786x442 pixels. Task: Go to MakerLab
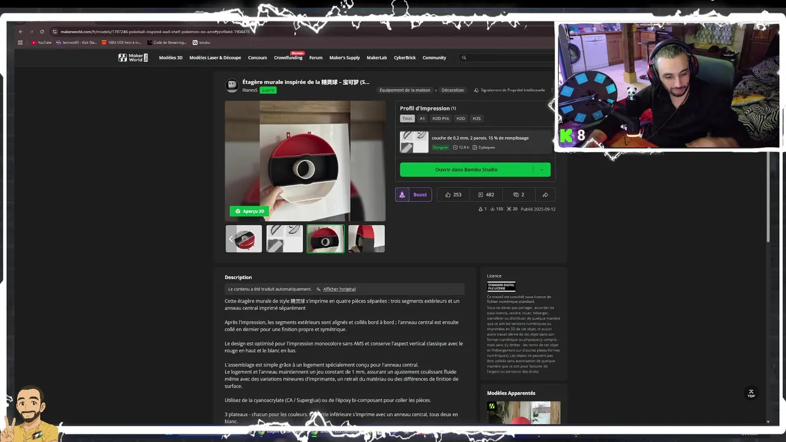377,58
